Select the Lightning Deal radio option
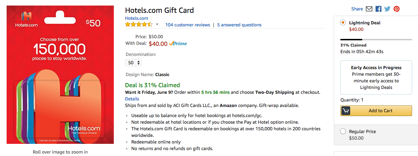 click(x=343, y=23)
